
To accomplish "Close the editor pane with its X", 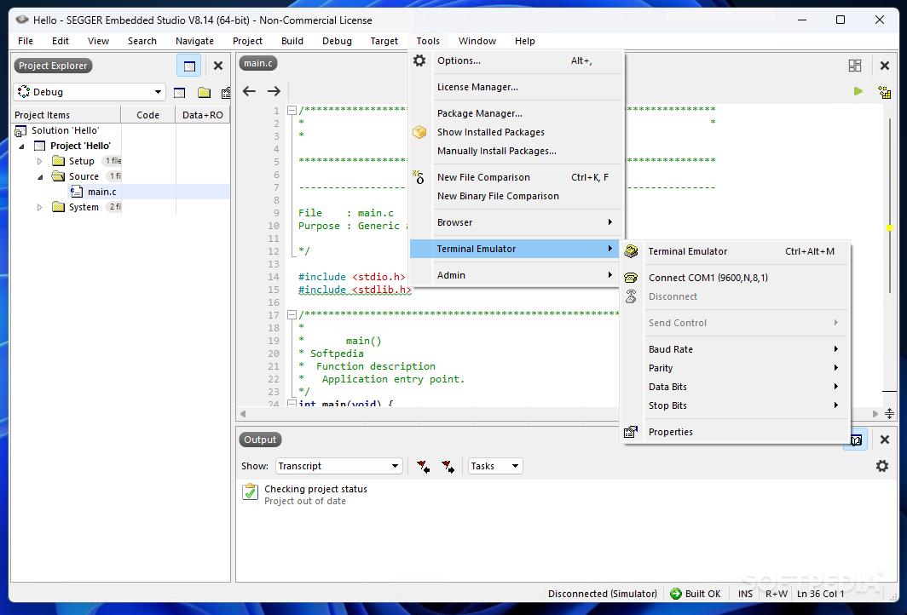I will (x=885, y=66).
